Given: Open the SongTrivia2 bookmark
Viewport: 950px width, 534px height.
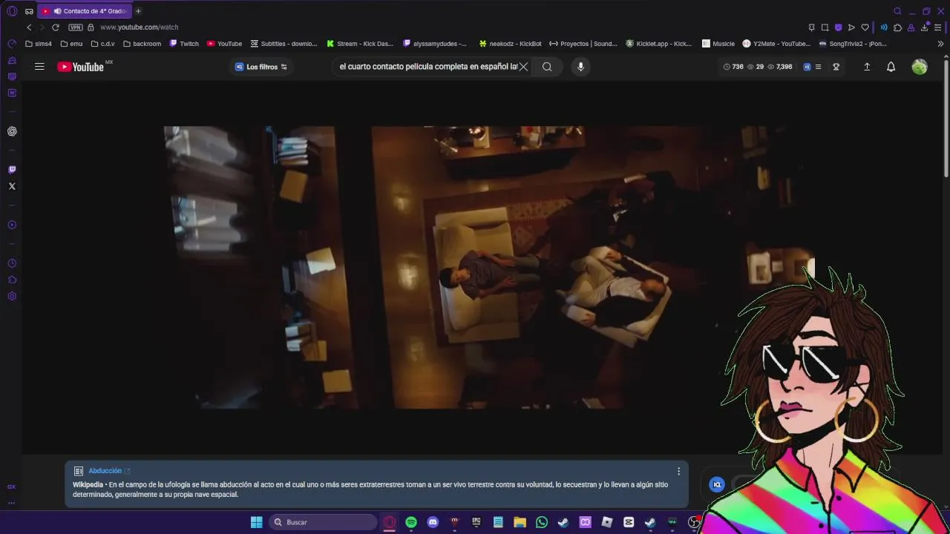Looking at the screenshot, I should pyautogui.click(x=853, y=44).
